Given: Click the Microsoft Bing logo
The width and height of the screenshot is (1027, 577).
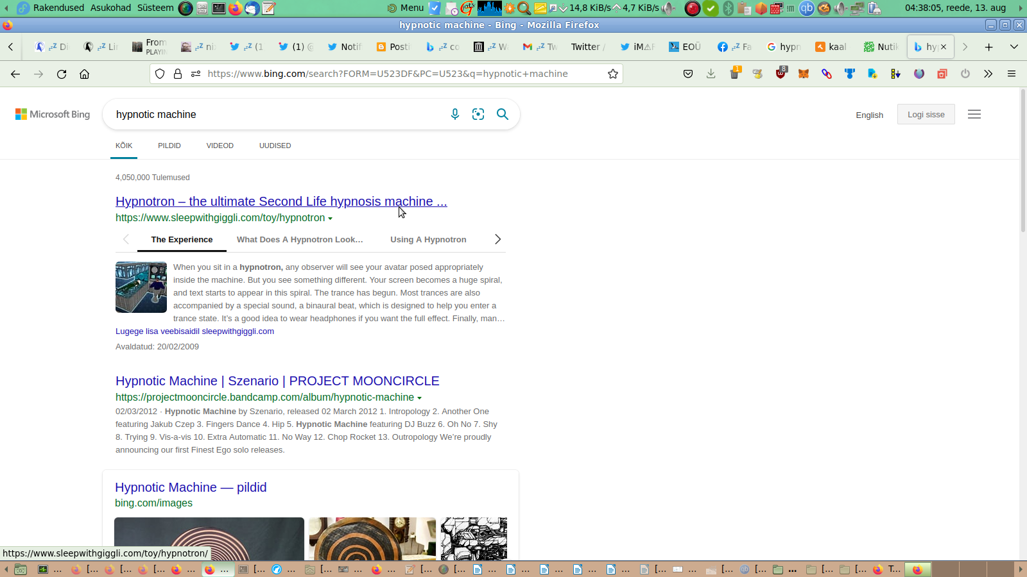Looking at the screenshot, I should [x=53, y=114].
